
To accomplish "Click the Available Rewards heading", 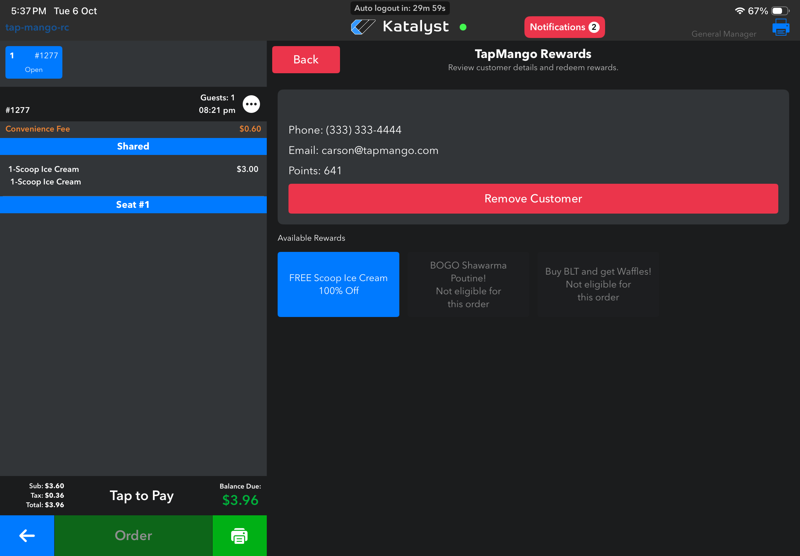I will coord(312,238).
